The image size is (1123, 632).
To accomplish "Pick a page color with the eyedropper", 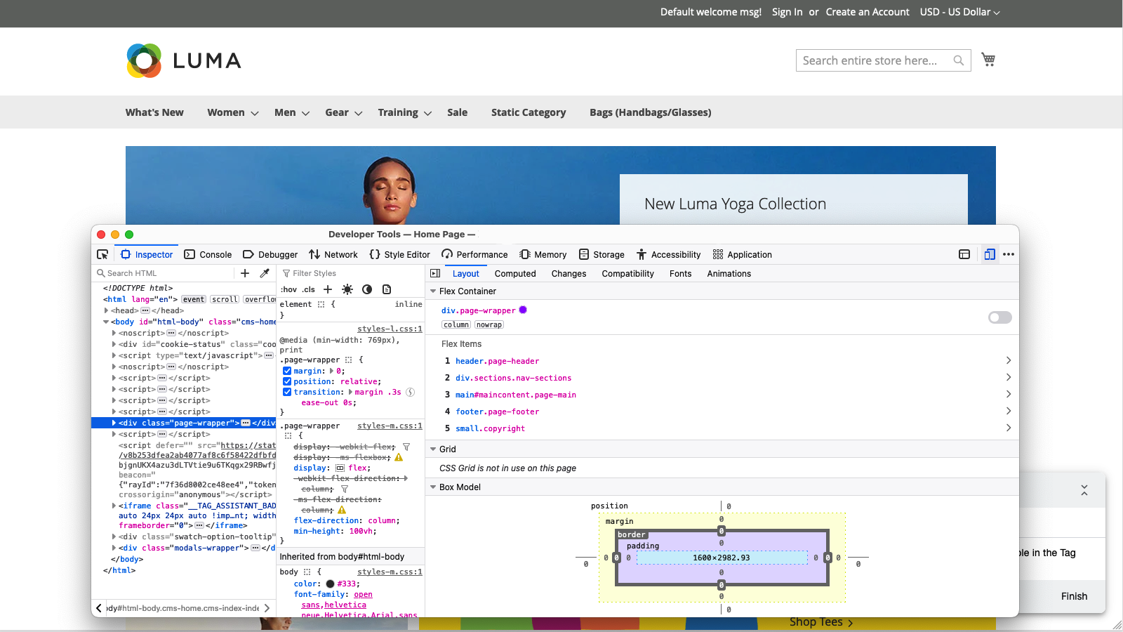I will (265, 273).
